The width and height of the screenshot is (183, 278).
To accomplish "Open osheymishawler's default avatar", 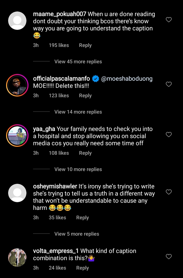I will [17, 193].
